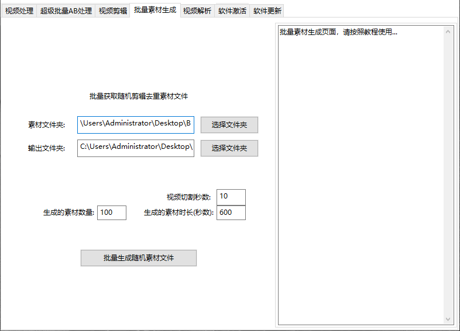Screen dimensions: 460x331
Task: Choose folder for 输出文件夹
Action: pos(229,148)
